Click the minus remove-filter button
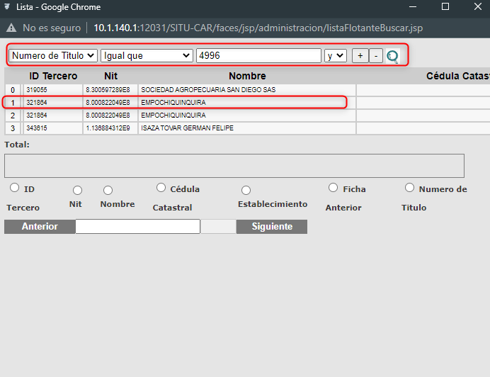 pyautogui.click(x=376, y=56)
